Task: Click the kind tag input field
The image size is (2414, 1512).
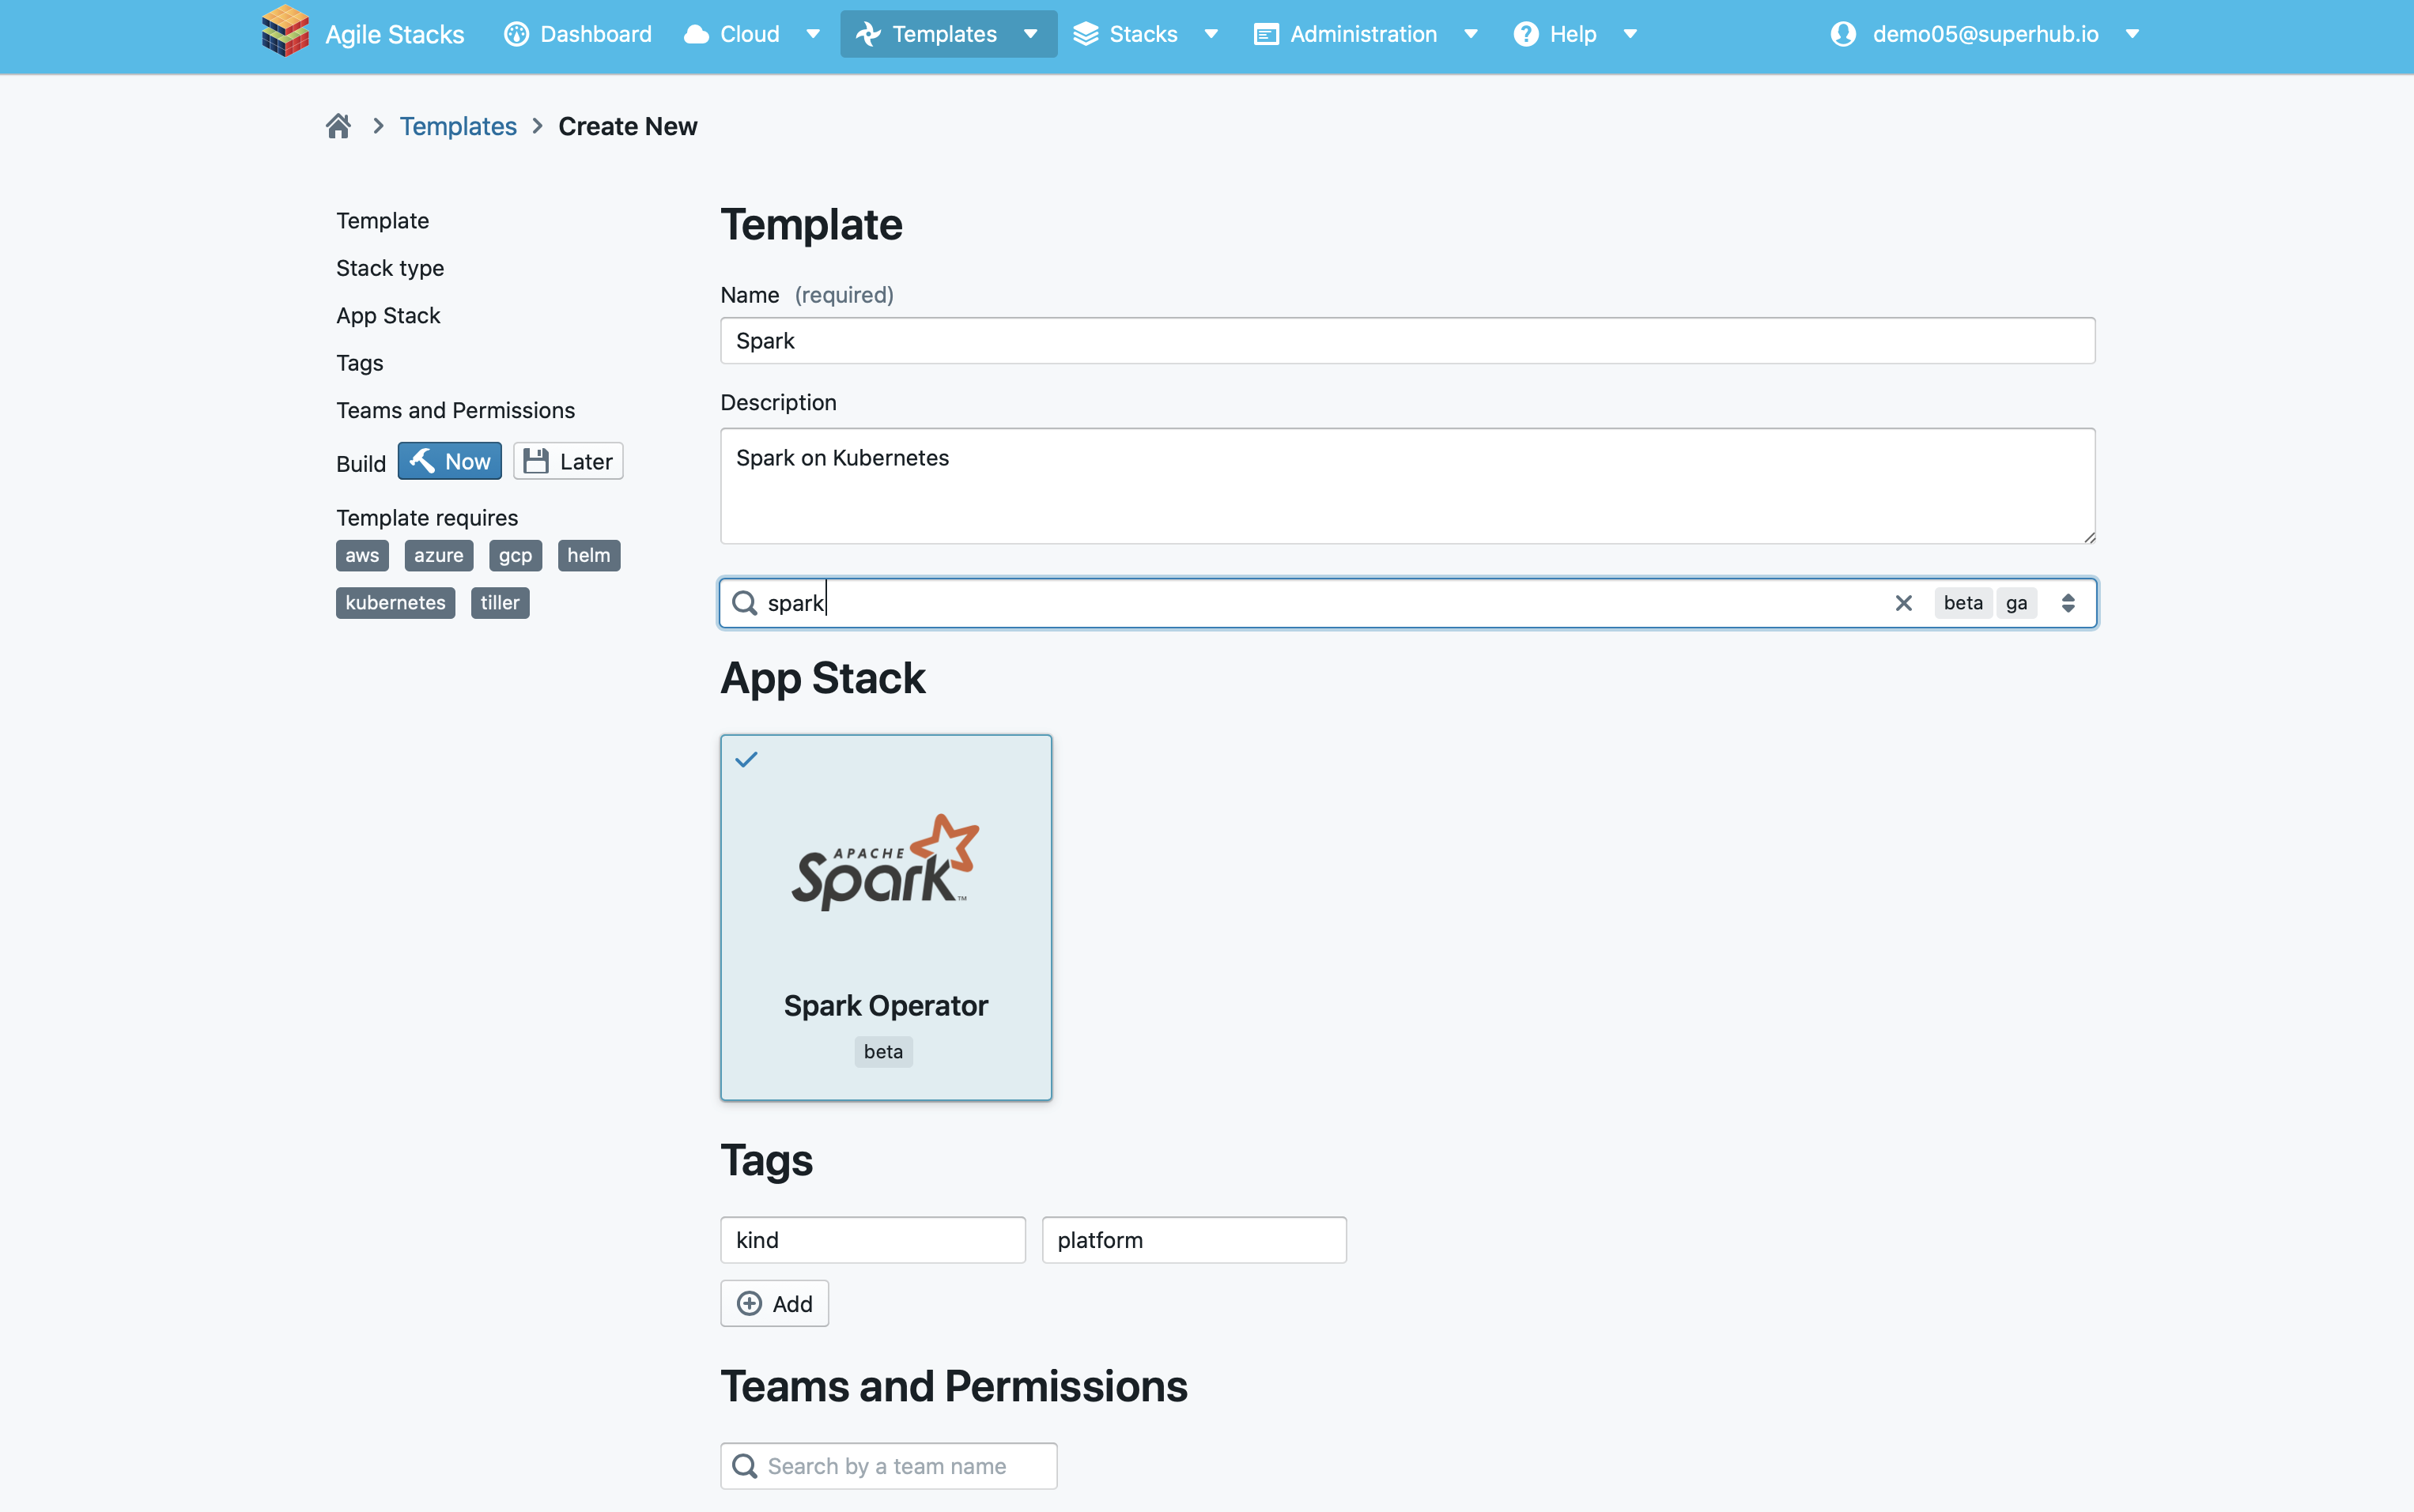Action: click(872, 1240)
